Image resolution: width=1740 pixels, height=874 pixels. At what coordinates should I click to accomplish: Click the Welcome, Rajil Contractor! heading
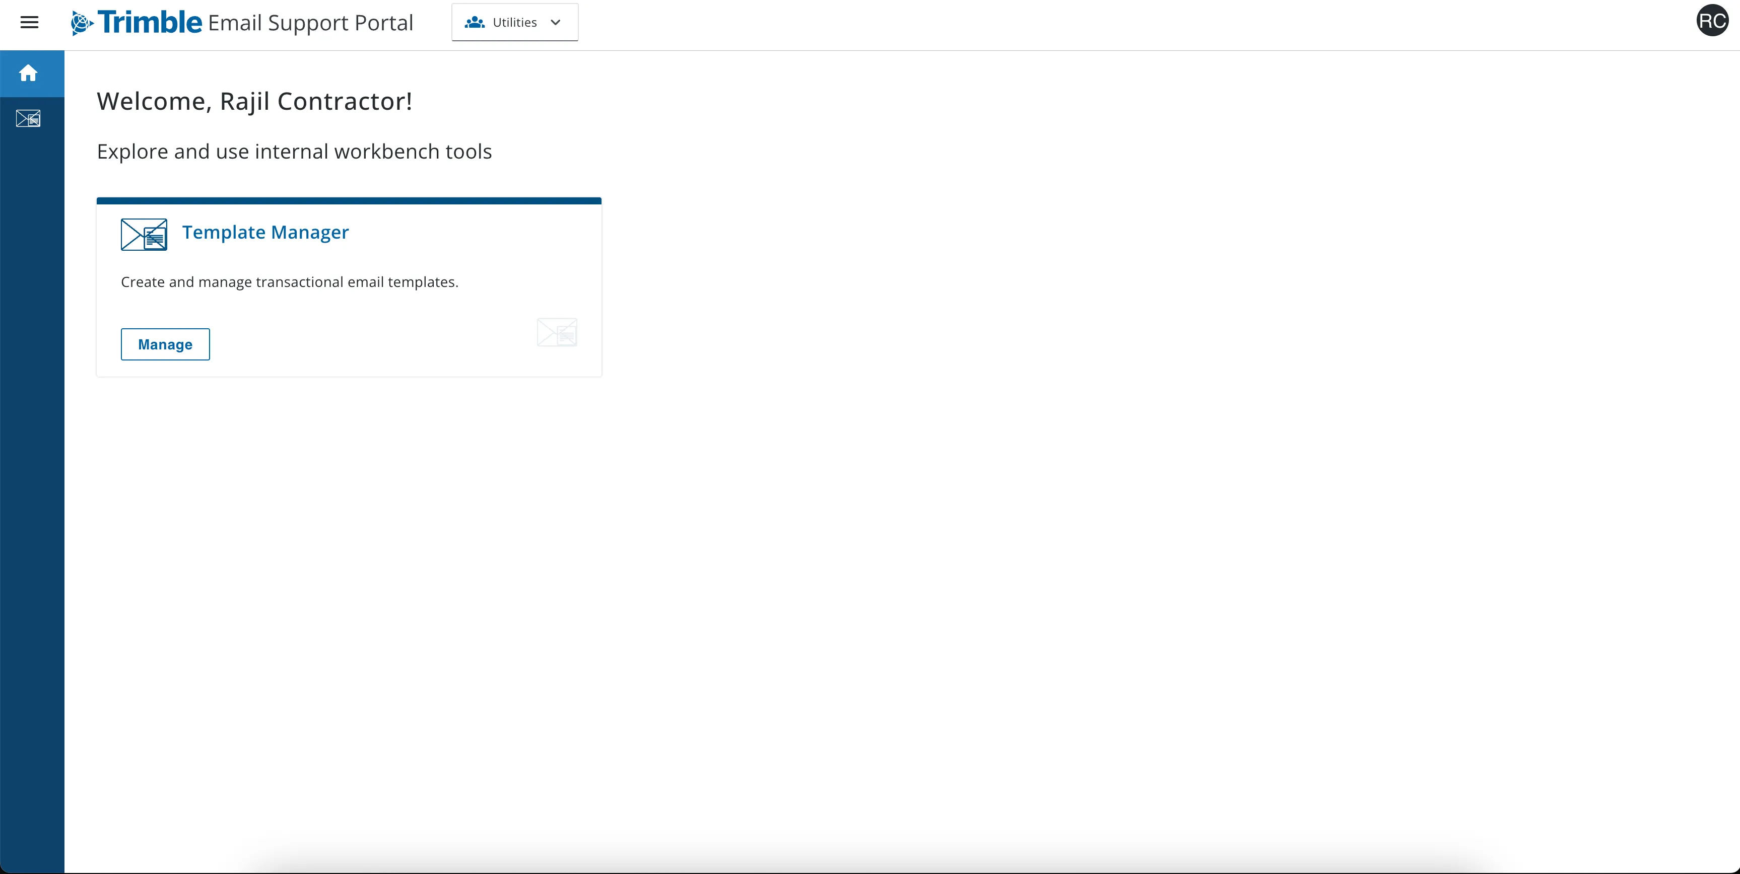254,101
